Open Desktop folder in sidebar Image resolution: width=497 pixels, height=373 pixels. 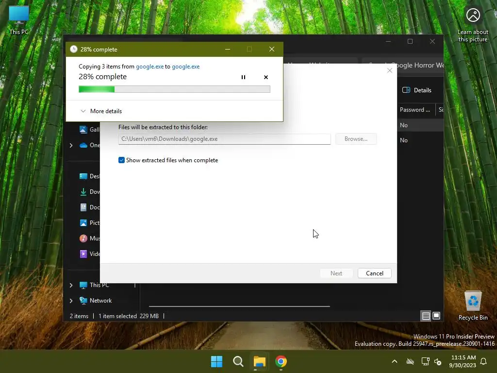(x=90, y=176)
